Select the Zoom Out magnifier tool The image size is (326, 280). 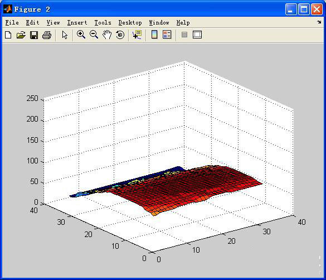tap(94, 35)
